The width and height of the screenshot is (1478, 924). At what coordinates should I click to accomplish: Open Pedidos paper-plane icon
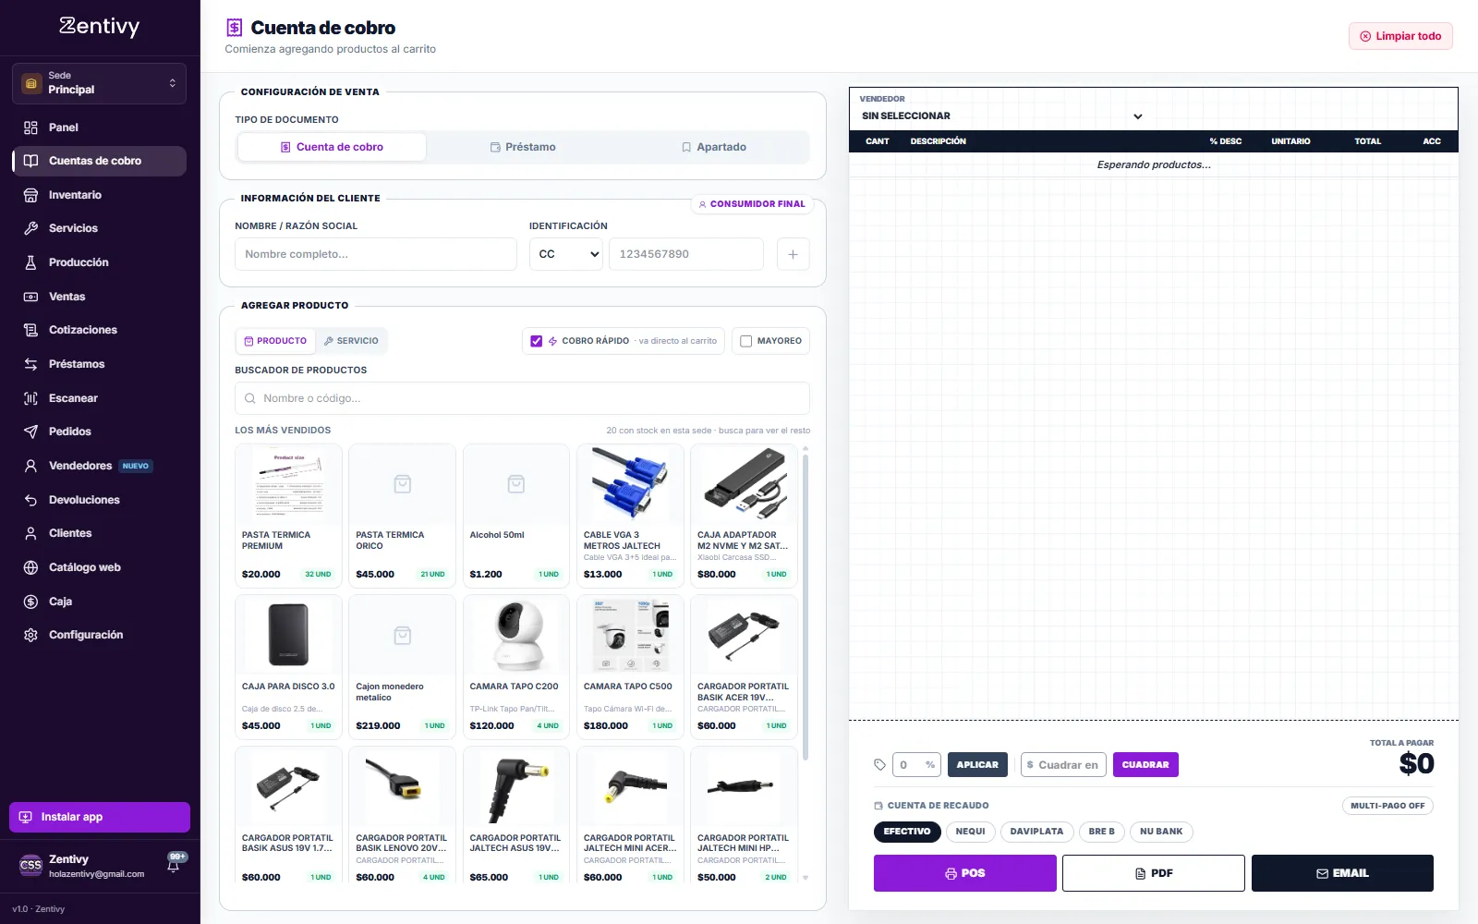coord(30,432)
